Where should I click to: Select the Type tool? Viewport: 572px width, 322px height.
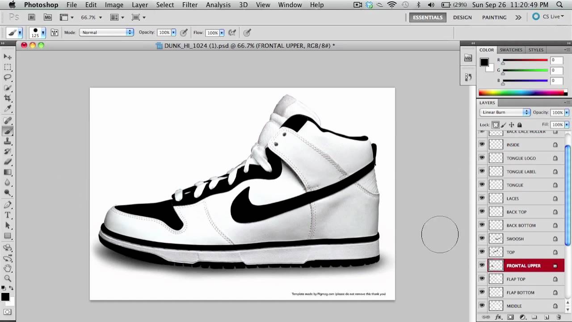(8, 216)
